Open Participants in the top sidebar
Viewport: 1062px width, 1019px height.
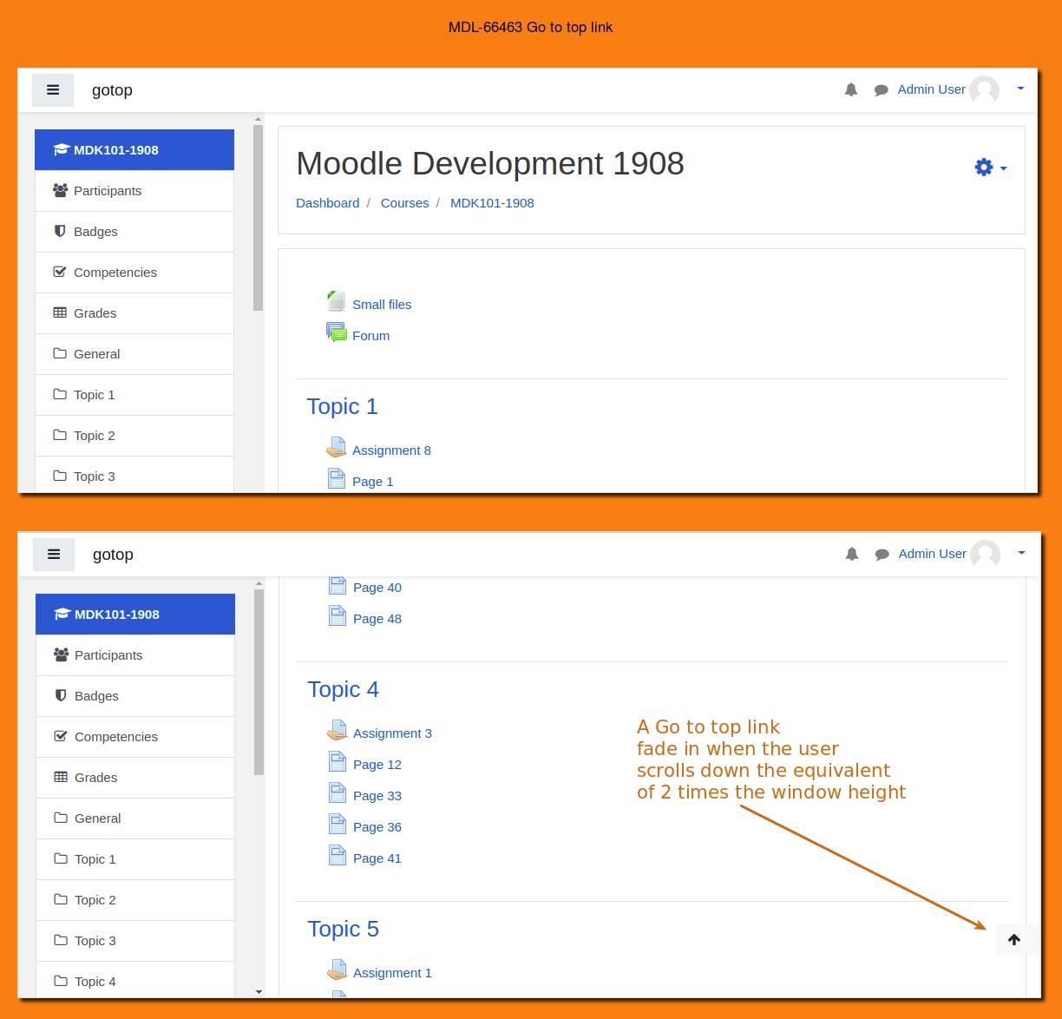[134, 191]
